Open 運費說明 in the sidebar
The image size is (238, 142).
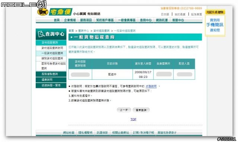(51, 80)
